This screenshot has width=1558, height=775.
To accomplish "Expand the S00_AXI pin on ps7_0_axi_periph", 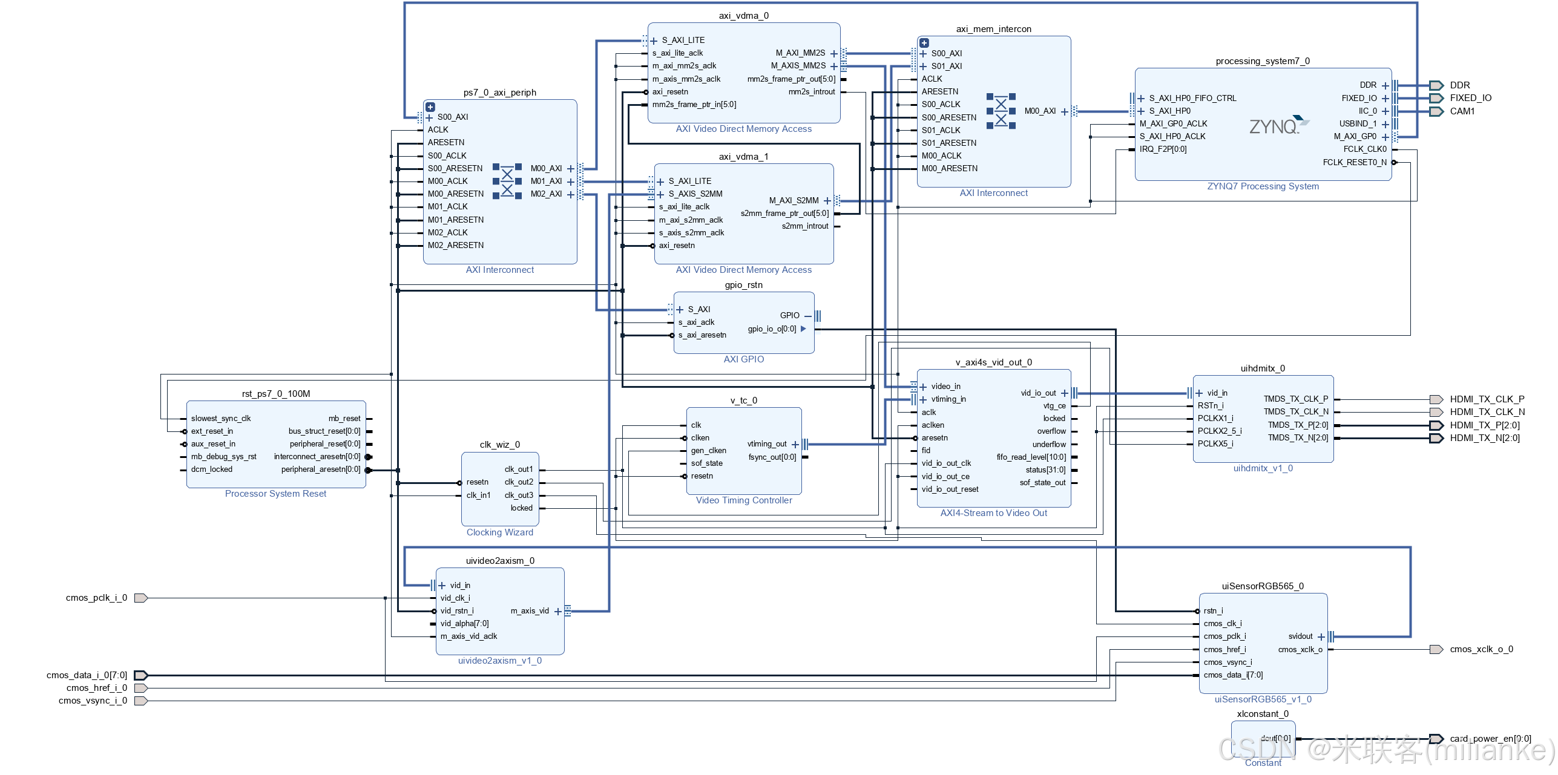I will click(x=430, y=117).
